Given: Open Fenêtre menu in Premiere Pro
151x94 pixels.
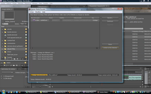Looking at the screenshot, I should (x=46, y=4).
